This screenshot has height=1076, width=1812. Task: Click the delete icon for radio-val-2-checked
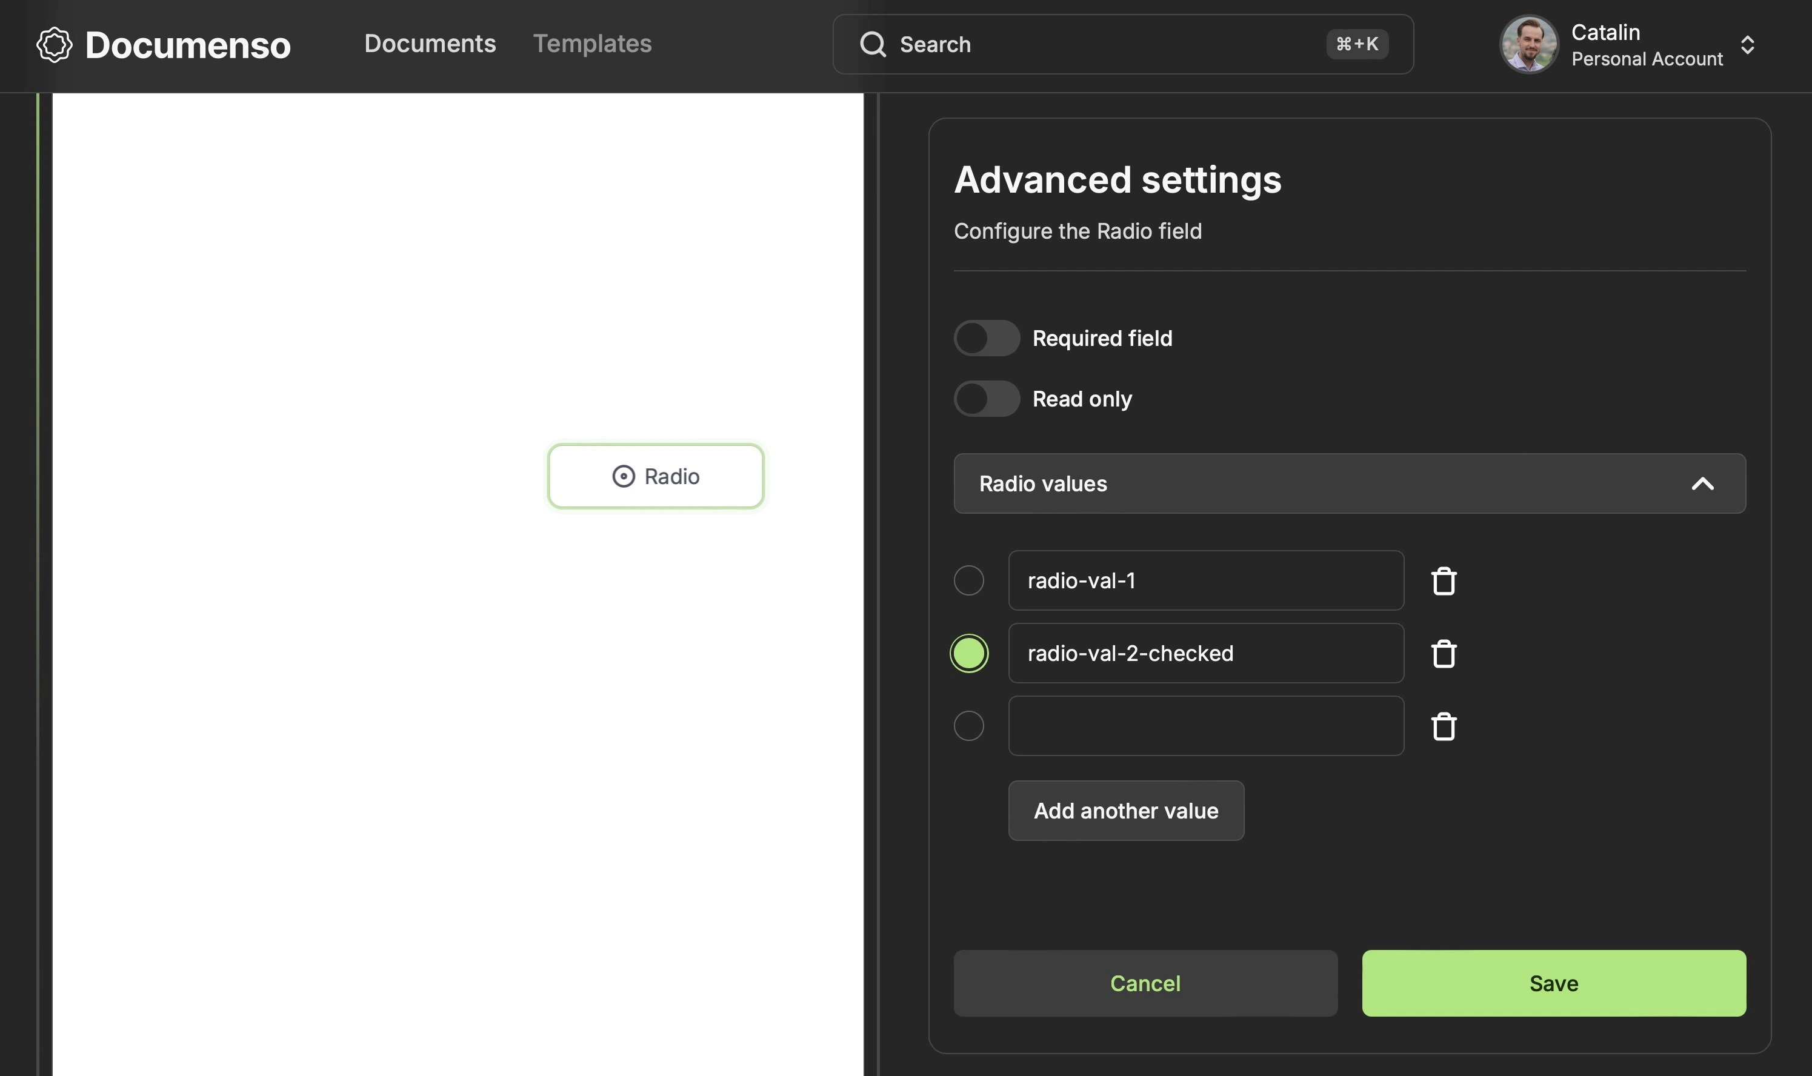click(1443, 653)
